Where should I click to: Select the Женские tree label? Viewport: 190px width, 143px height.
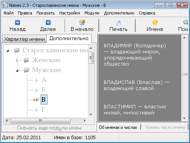tap(46, 60)
